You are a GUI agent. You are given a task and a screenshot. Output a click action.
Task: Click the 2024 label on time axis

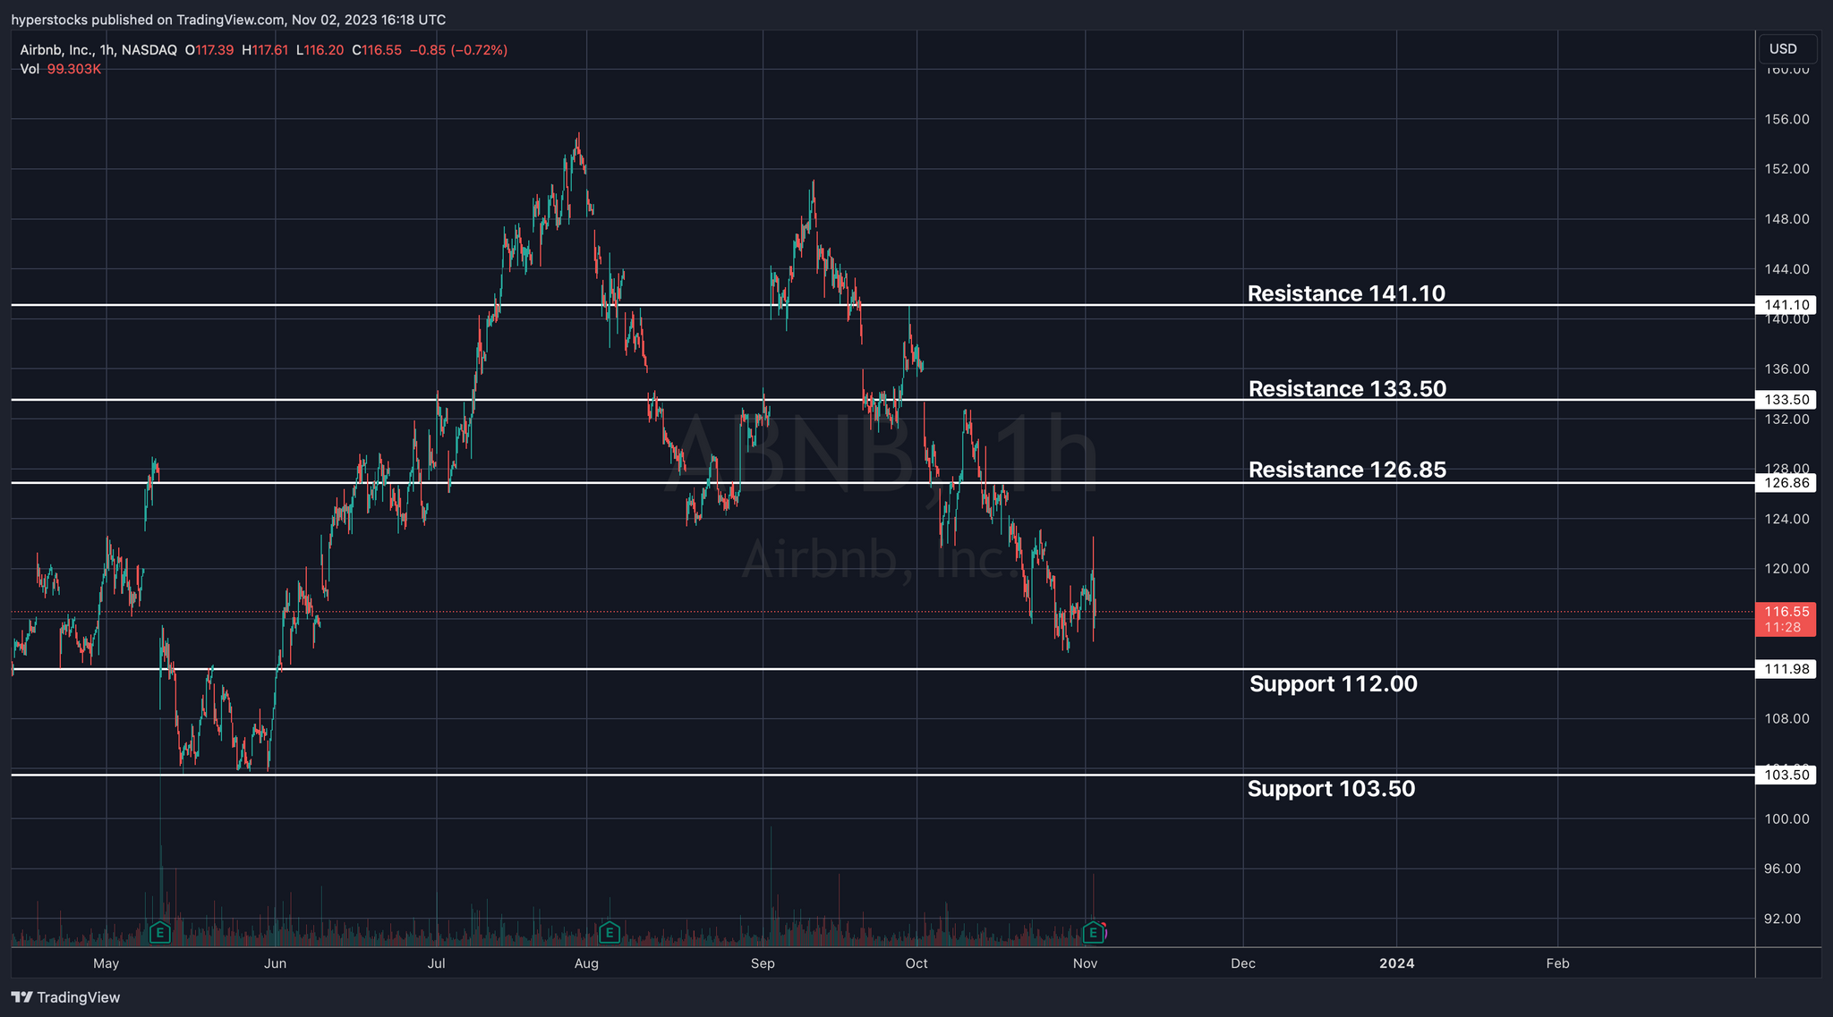click(x=1396, y=963)
